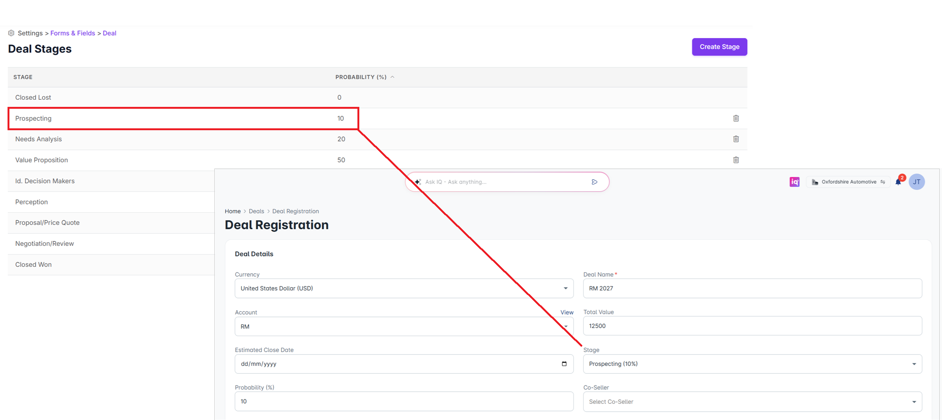Remove Value Proposition stage with trash icon
951x420 pixels.
736,160
